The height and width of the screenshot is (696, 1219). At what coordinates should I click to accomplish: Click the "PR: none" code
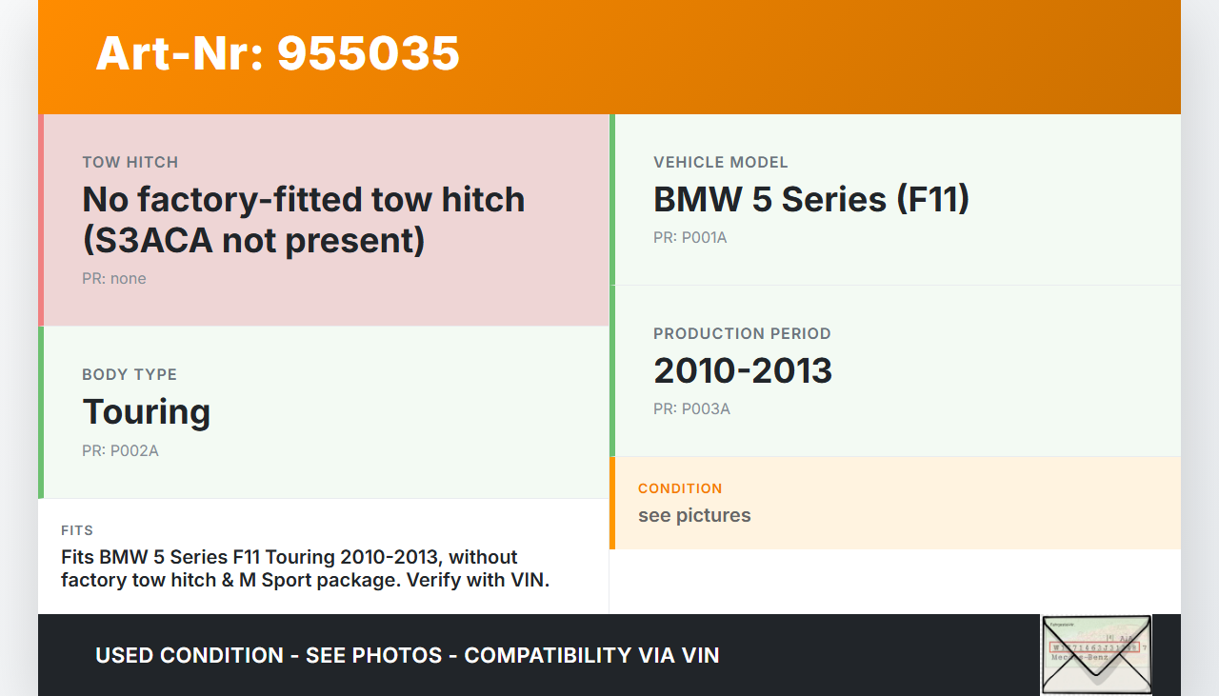tap(114, 279)
